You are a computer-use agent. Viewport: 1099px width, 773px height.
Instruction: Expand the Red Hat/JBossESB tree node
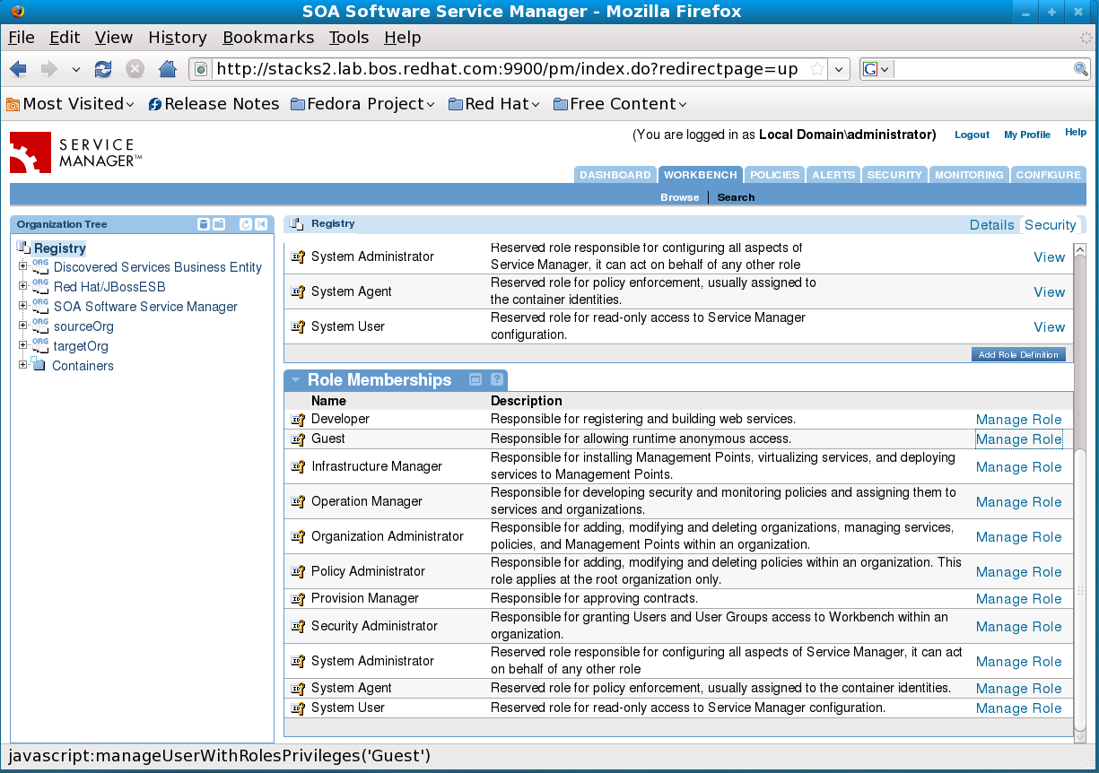pos(22,286)
